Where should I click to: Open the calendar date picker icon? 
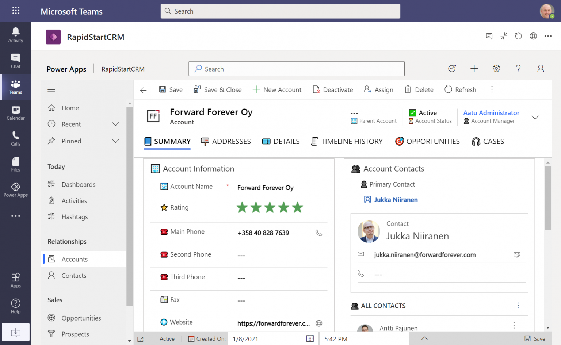[310, 338]
